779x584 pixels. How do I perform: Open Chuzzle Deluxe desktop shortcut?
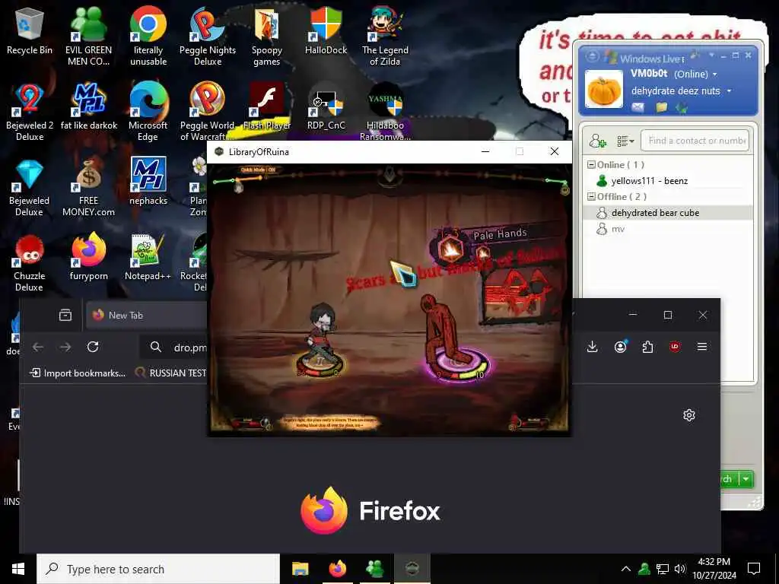pyautogui.click(x=30, y=263)
